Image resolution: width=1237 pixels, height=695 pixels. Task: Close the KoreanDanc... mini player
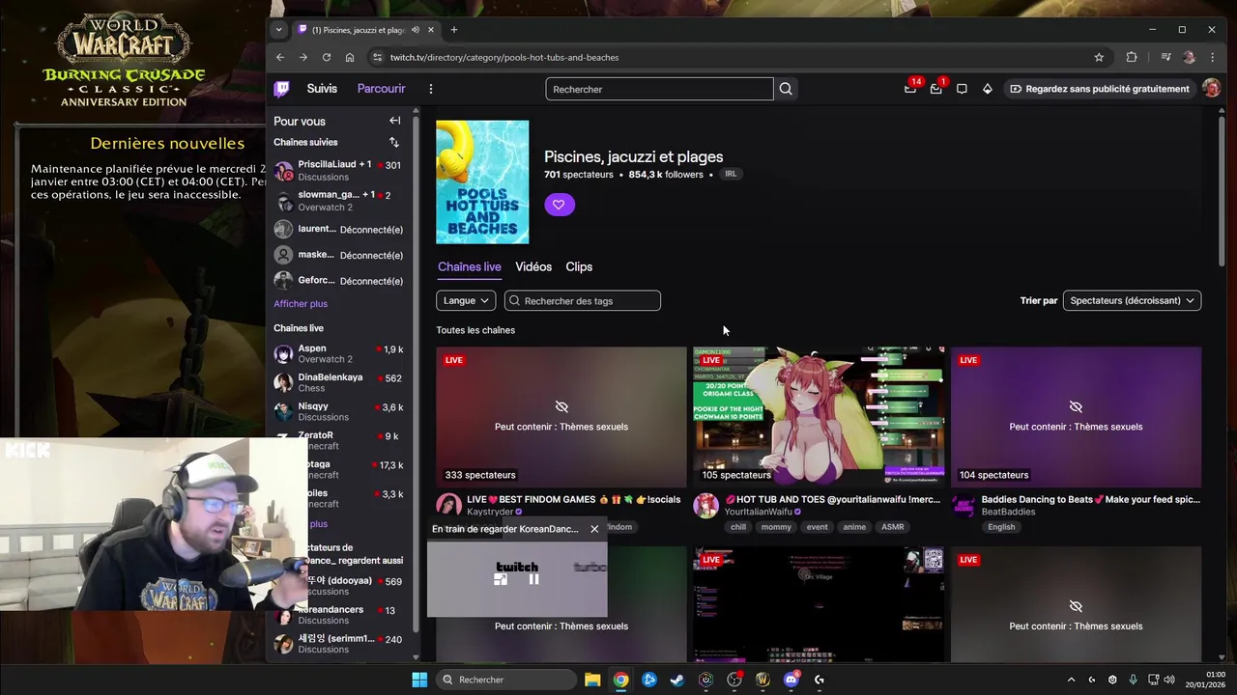coord(594,529)
